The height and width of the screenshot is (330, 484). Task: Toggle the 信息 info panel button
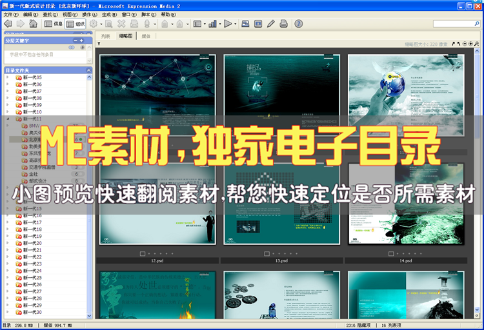tap(52, 24)
